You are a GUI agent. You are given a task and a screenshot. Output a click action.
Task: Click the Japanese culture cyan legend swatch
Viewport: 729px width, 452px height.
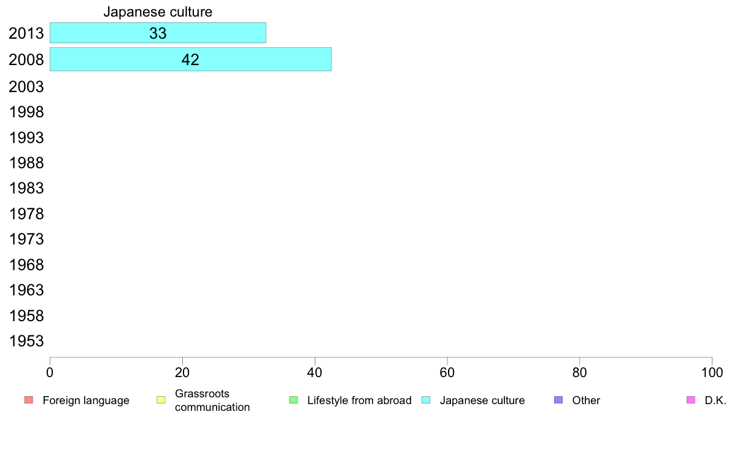point(426,400)
